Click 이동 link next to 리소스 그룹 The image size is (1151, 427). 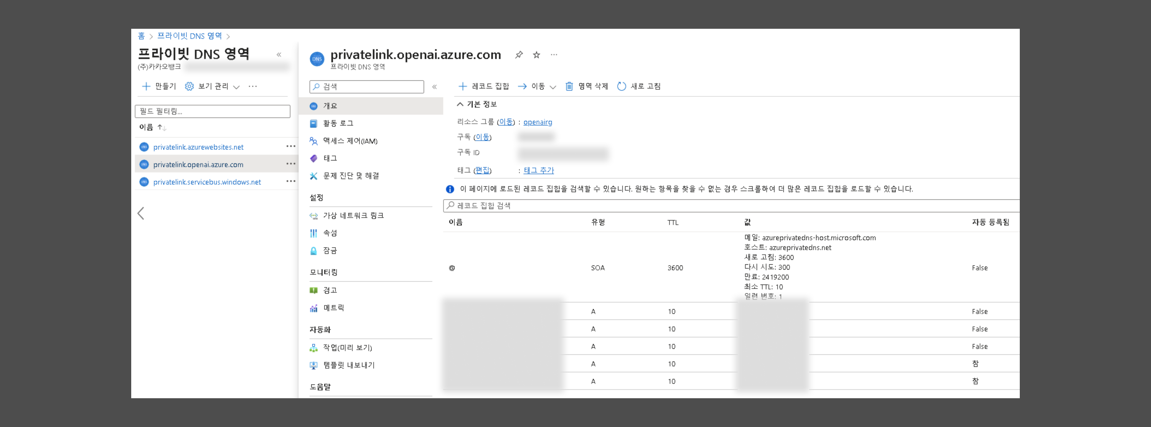(506, 122)
